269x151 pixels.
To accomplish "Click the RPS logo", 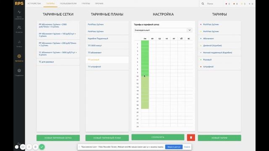I will [x=19, y=3].
